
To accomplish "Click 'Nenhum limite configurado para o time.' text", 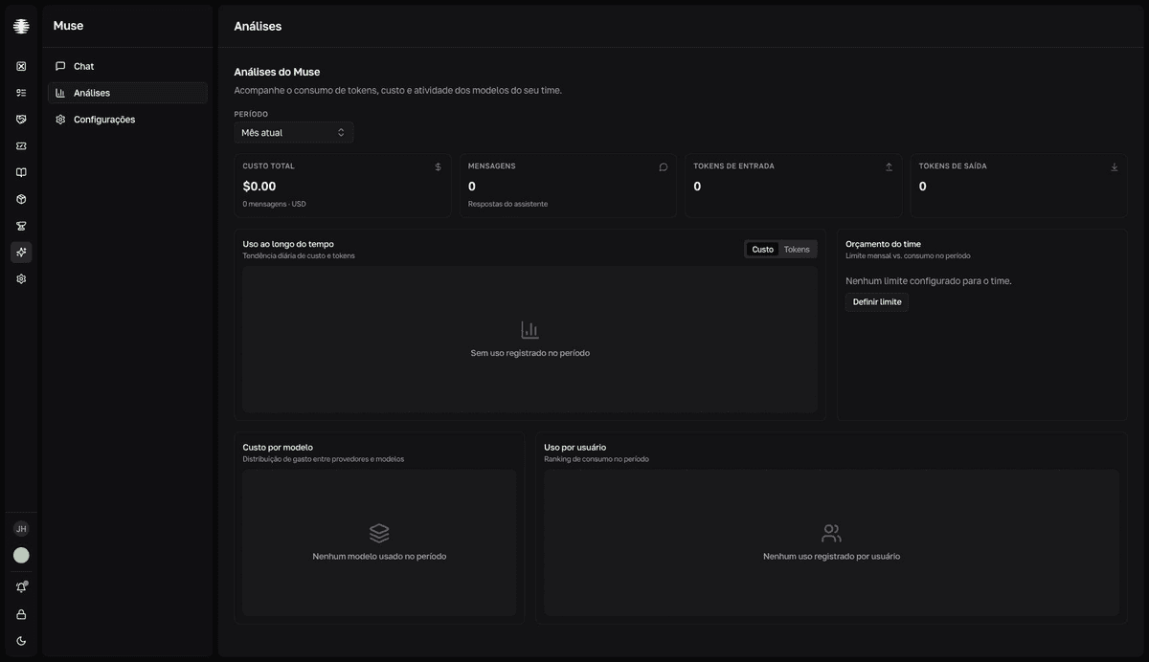I will point(929,281).
